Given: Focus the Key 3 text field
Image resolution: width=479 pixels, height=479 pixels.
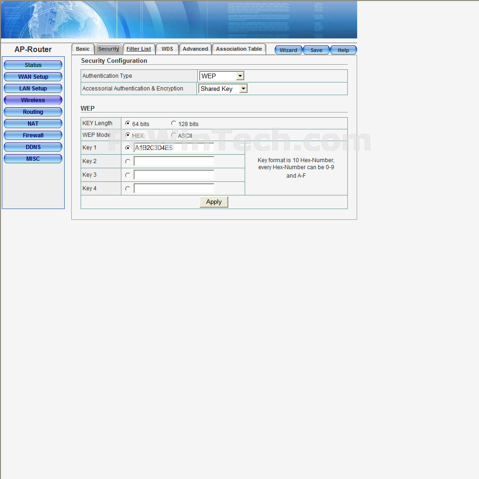Looking at the screenshot, I should [x=174, y=175].
